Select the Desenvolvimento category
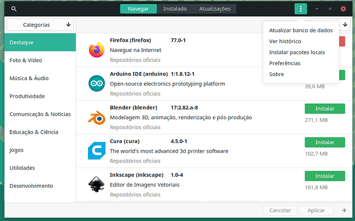 point(40,186)
